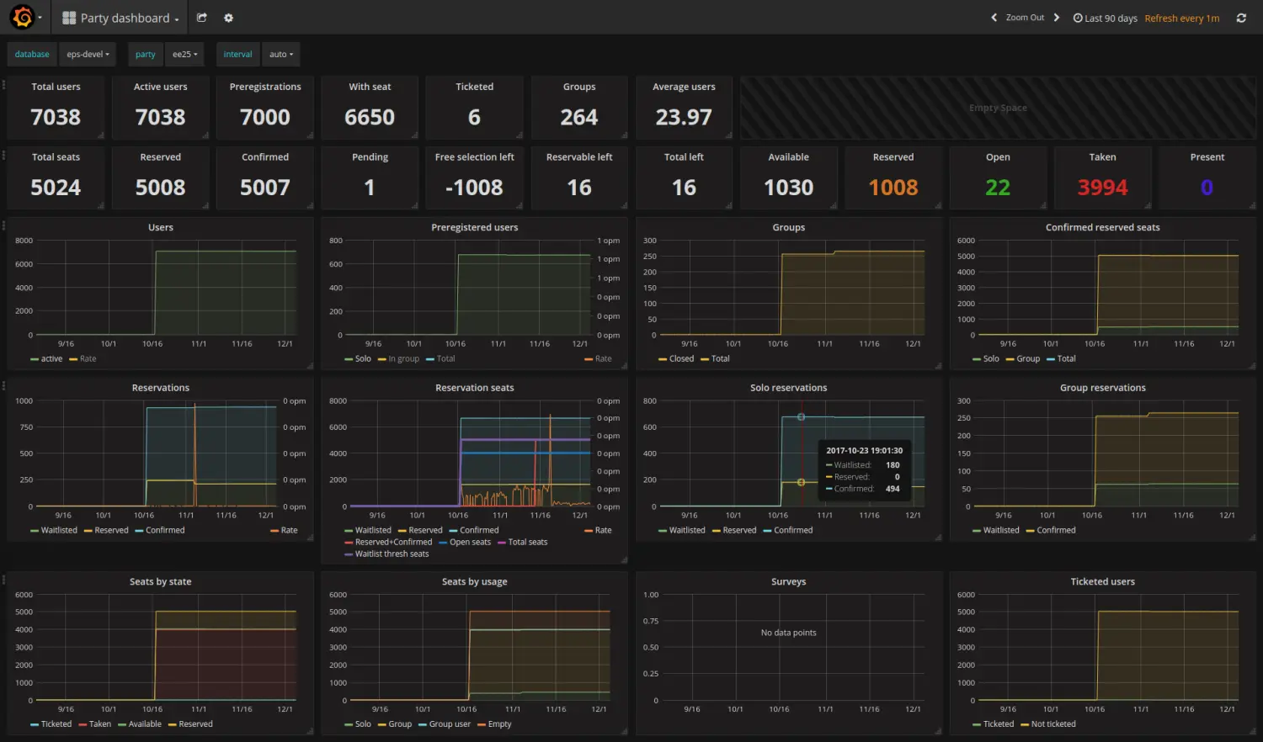The image size is (1263, 742).
Task: Click the Empty Space striped panel
Action: click(x=998, y=108)
